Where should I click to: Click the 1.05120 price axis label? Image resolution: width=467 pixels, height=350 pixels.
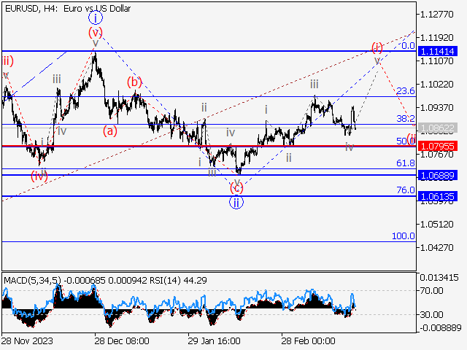click(x=436, y=224)
